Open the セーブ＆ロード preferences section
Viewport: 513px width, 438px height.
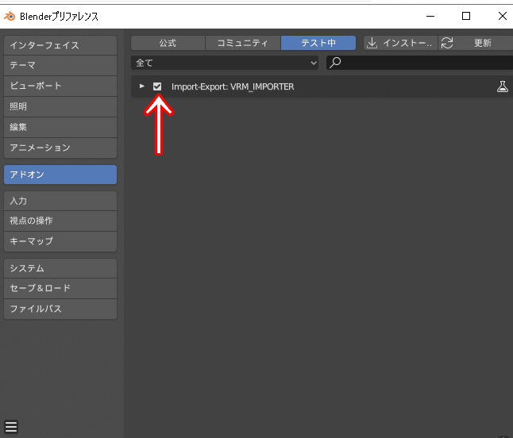tap(60, 288)
